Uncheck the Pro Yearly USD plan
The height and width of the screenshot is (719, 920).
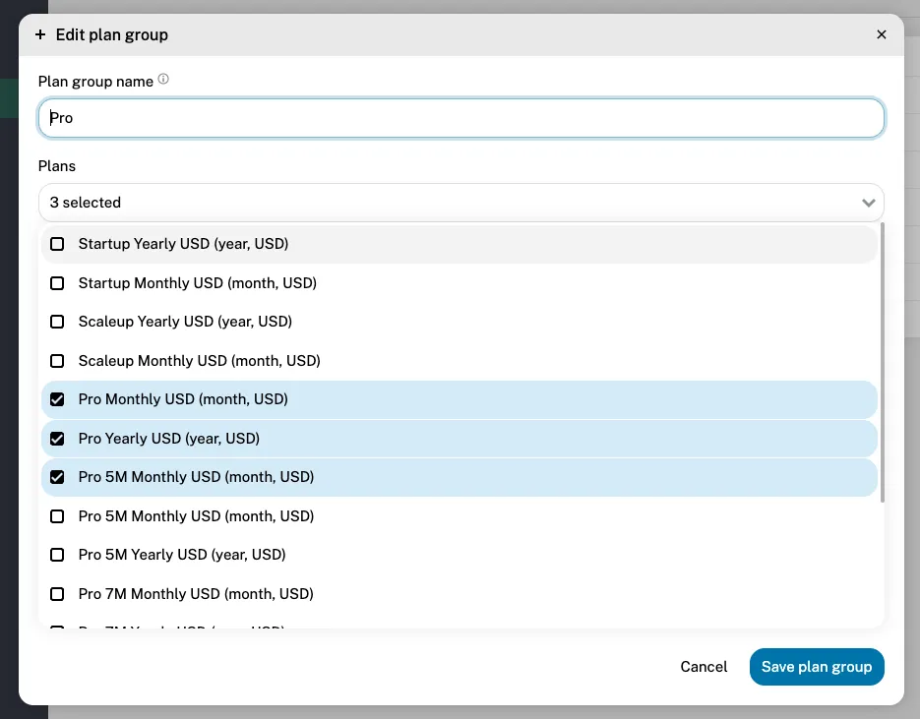pyautogui.click(x=57, y=439)
